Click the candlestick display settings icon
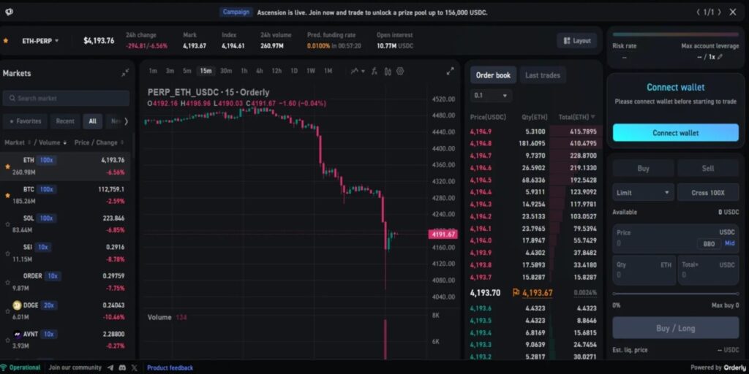The image size is (749, 374). click(x=387, y=71)
